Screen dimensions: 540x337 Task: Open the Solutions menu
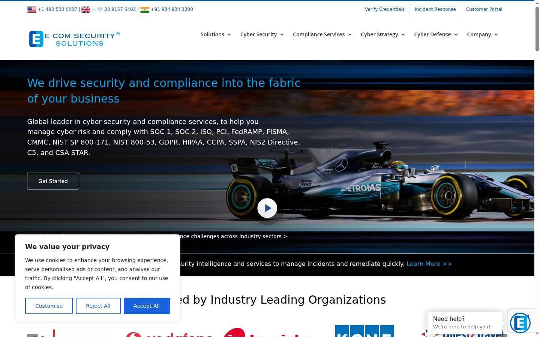212,34
